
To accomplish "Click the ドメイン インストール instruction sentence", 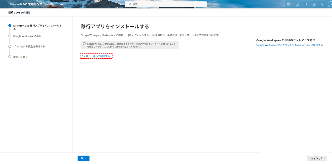I will click(150, 35).
